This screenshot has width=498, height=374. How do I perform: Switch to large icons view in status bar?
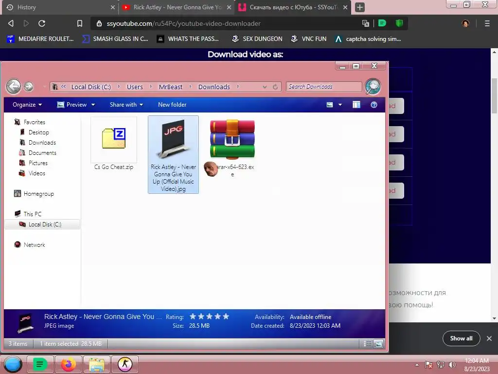(x=378, y=343)
